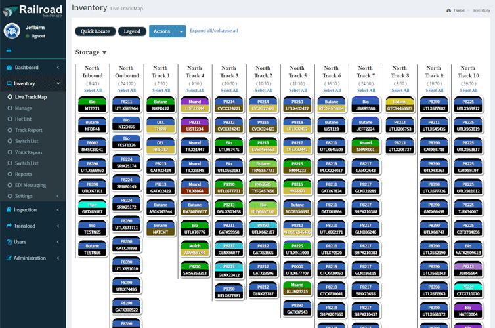Click the Home breadcrumb icon
This screenshot has width=495, height=328.
(448, 10)
